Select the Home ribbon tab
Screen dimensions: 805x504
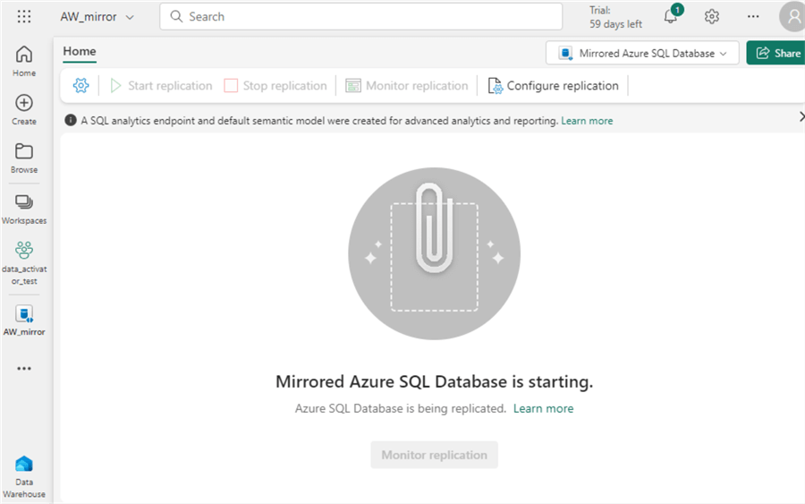[80, 52]
